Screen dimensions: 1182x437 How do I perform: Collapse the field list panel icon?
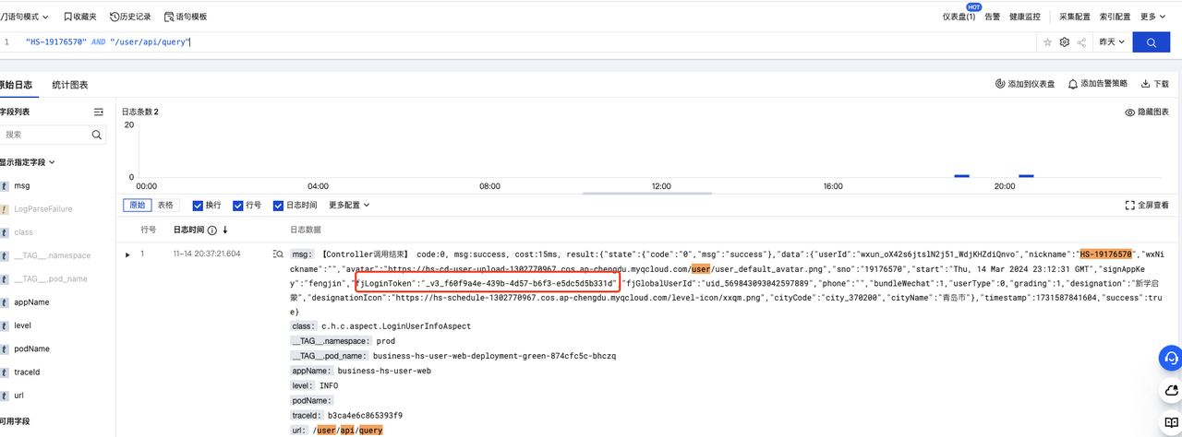[x=99, y=112]
